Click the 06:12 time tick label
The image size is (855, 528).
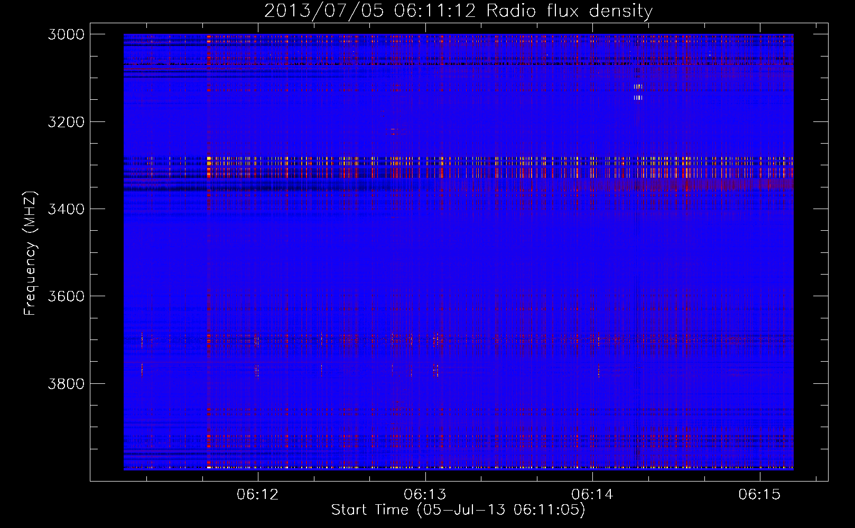pos(258,495)
